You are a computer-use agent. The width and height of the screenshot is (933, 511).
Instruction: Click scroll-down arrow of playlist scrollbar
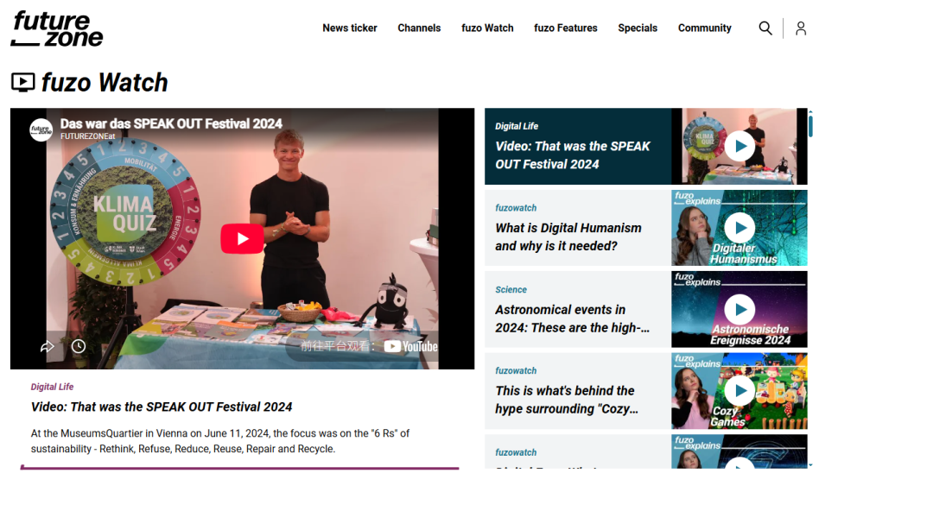point(810,465)
